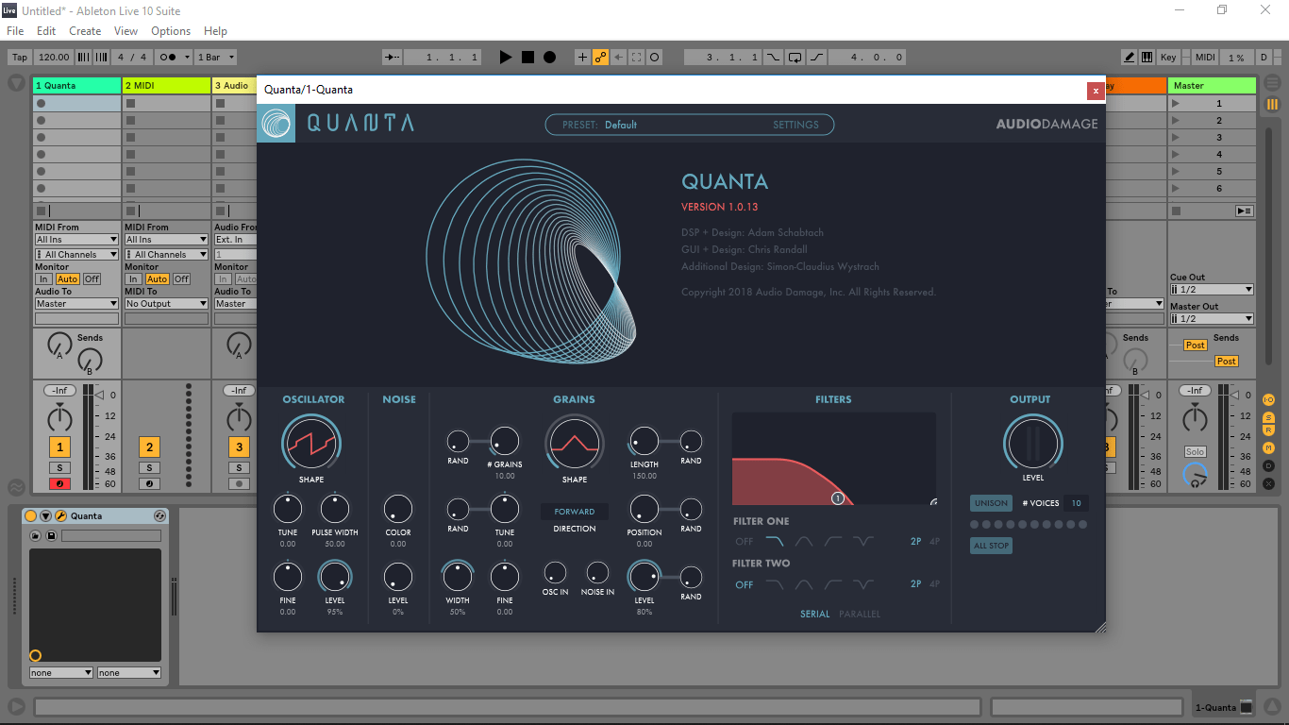Click the Arrangement Record button in the transport bar
This screenshot has height=725, width=1289.
(x=549, y=58)
